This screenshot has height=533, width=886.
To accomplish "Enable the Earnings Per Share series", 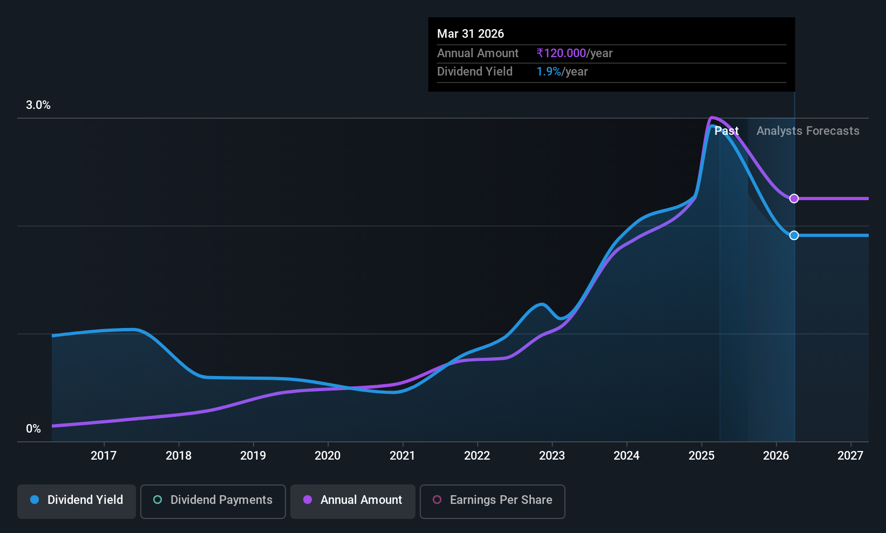I will coord(493,502).
